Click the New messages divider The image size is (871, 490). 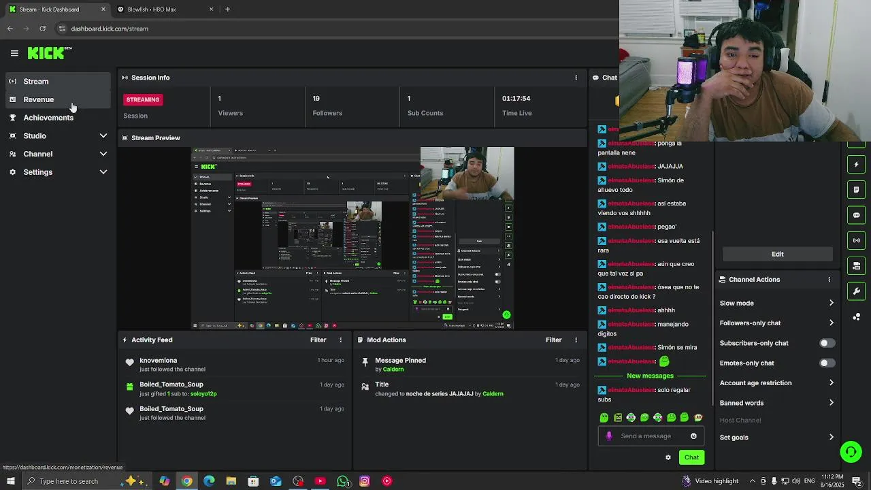coord(650,376)
